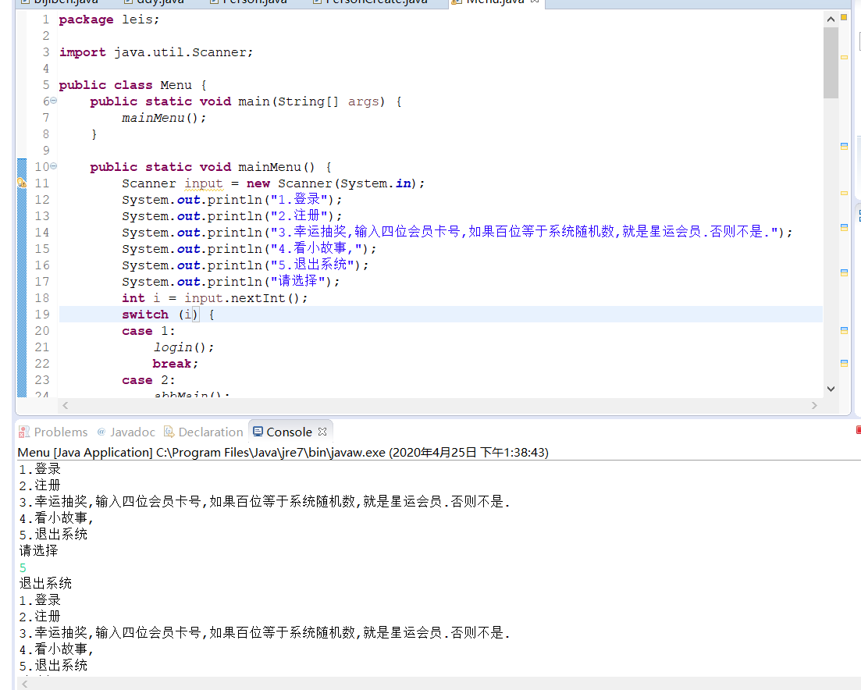Click the 'import java.util.Scanner;' line
Viewport: 861px width, 690px height.
(156, 53)
